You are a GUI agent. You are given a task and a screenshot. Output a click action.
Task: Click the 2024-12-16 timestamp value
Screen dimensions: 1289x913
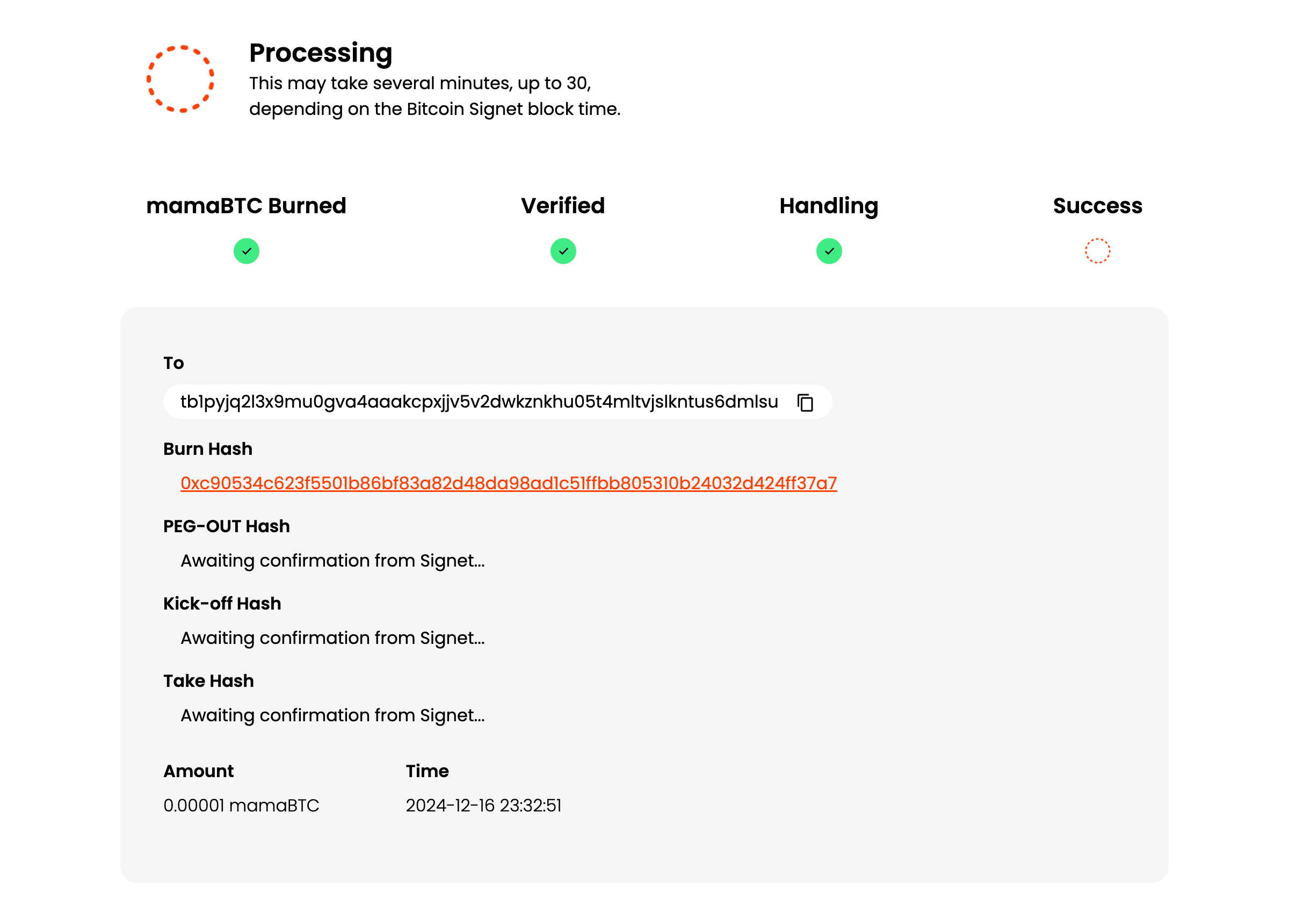pos(483,806)
